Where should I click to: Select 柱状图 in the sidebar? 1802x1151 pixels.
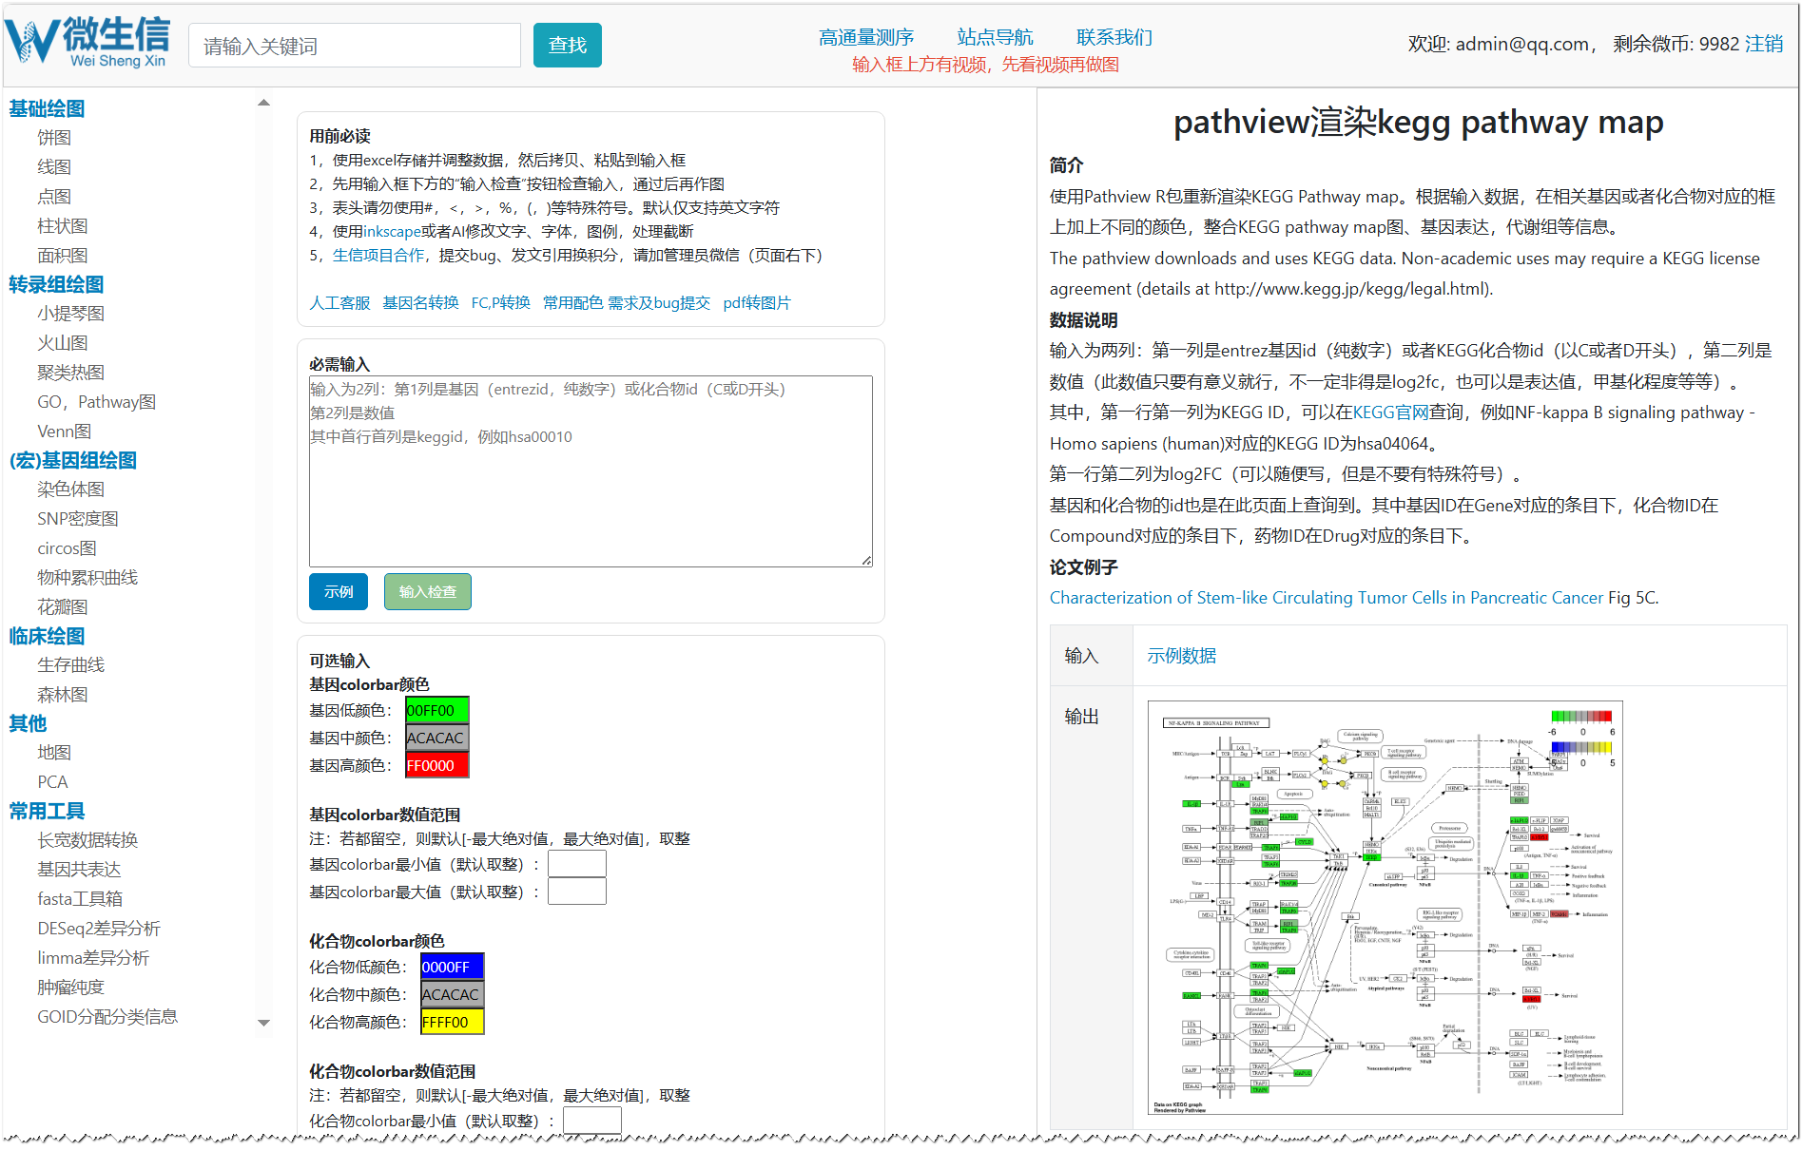63,226
